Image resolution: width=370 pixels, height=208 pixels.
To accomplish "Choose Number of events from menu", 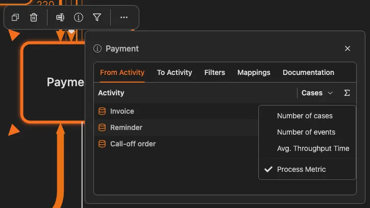I will (306, 132).
